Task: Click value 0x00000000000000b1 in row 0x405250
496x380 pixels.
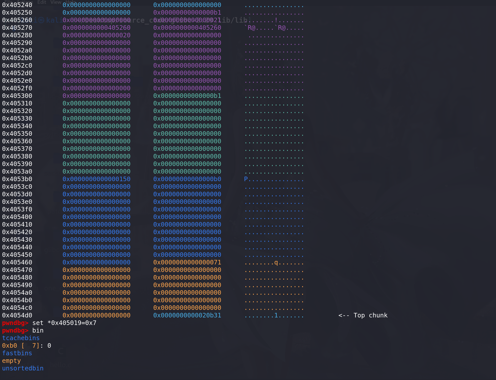Action: [x=187, y=12]
